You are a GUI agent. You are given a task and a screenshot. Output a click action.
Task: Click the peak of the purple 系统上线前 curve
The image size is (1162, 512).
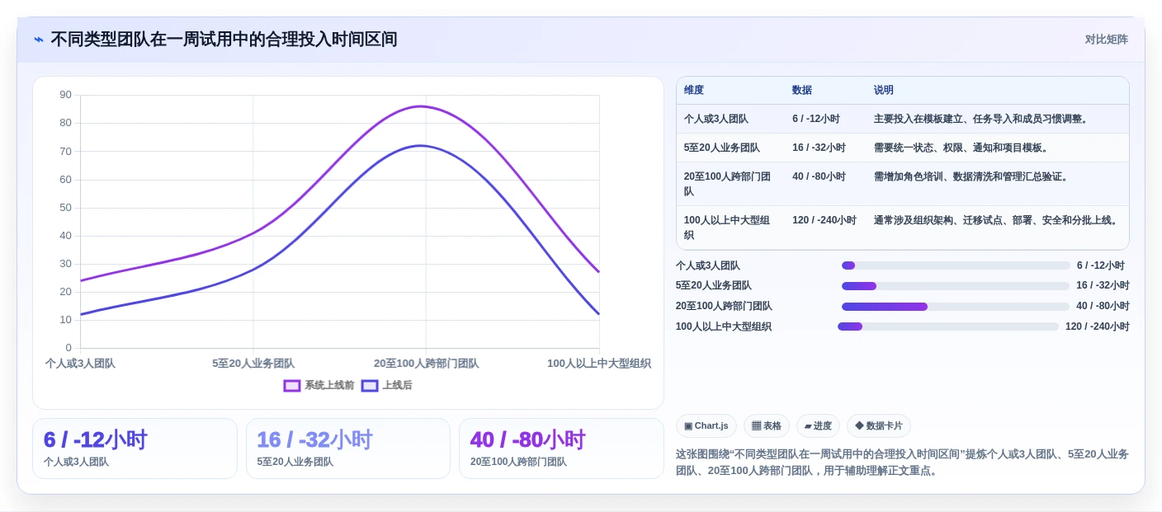420,106
